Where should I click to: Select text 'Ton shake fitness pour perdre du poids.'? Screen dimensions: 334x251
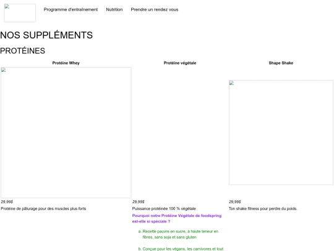[263, 208]
